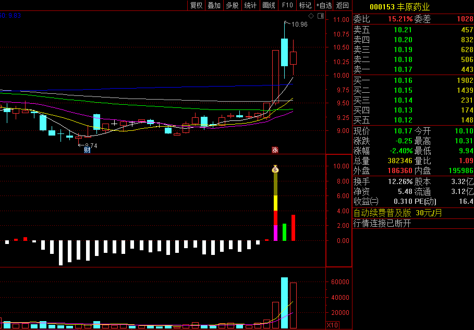Click the 量比 value 1.09
Image resolution: width=474 pixels, height=330 pixels.
click(466, 161)
